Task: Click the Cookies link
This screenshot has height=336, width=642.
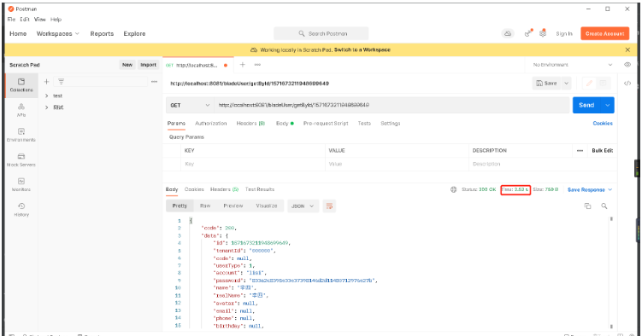Action: 603,124
